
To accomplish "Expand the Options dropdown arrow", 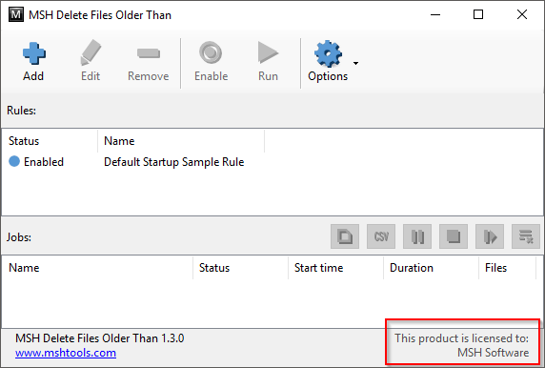I will click(355, 63).
